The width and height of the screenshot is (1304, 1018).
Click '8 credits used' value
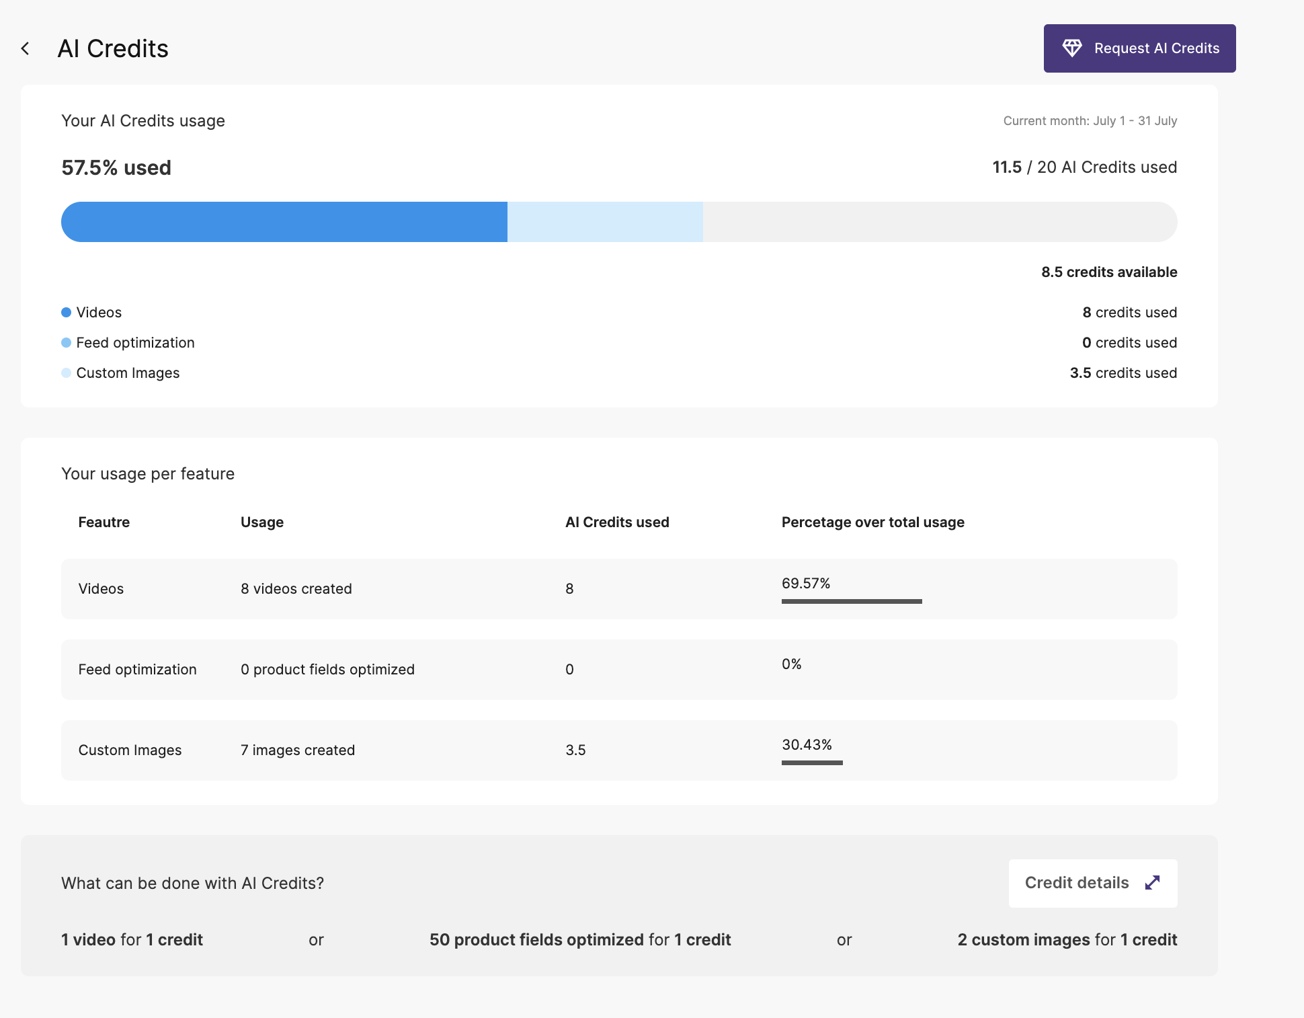1130,313
